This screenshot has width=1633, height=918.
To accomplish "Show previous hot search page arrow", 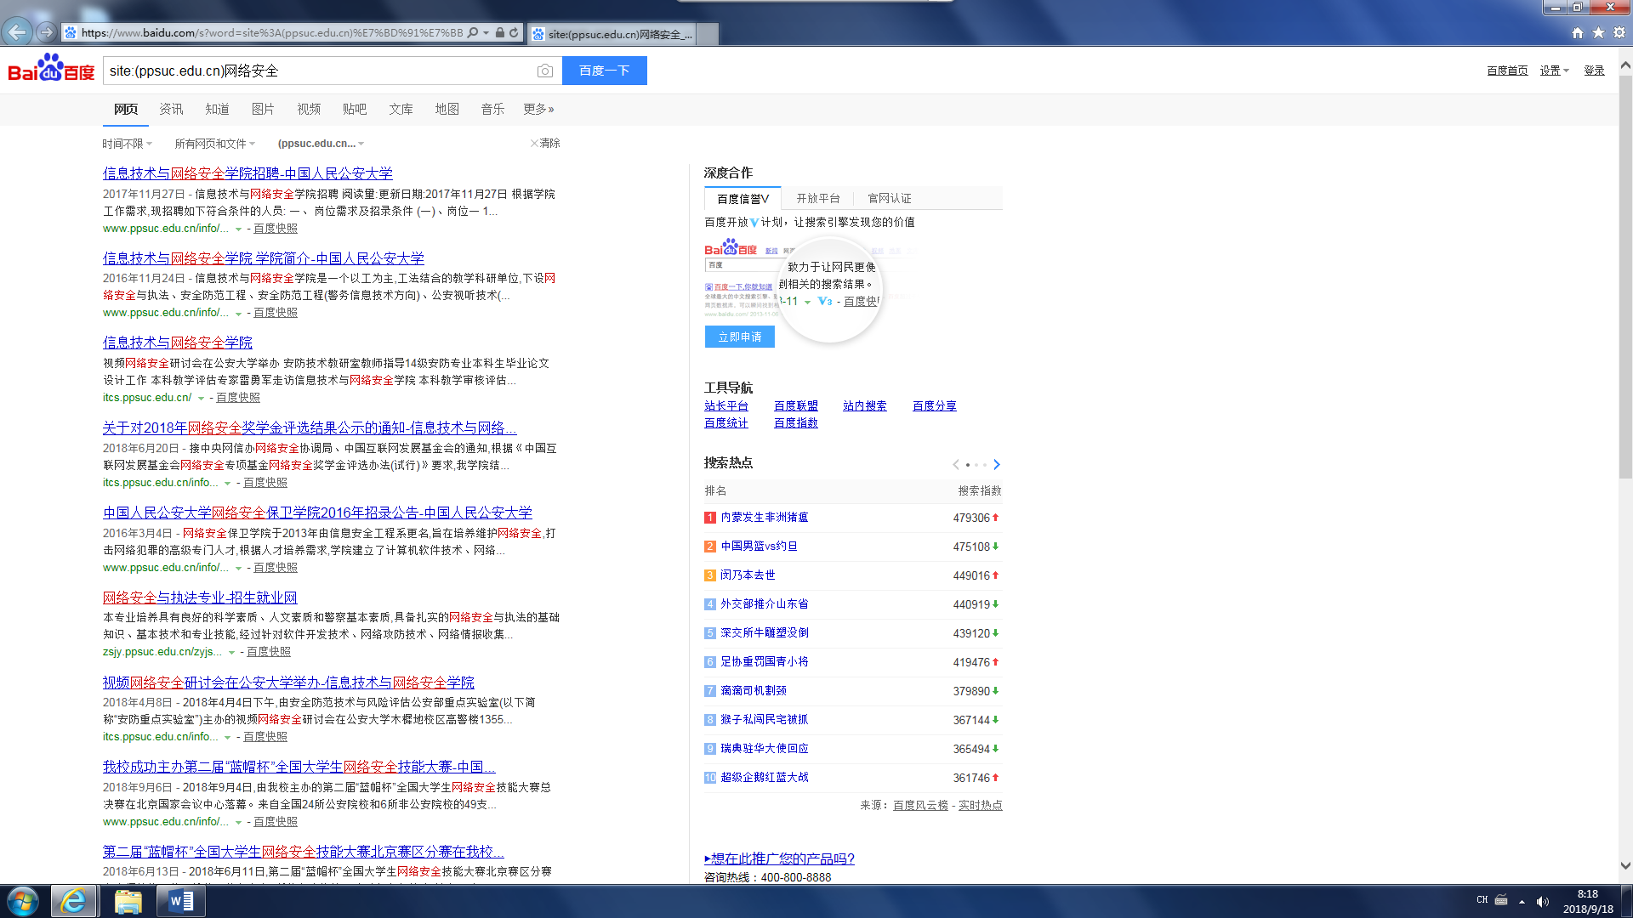I will coord(956,464).
